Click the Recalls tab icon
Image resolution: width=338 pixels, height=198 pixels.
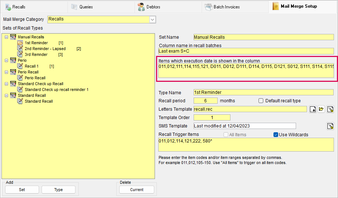8,7
